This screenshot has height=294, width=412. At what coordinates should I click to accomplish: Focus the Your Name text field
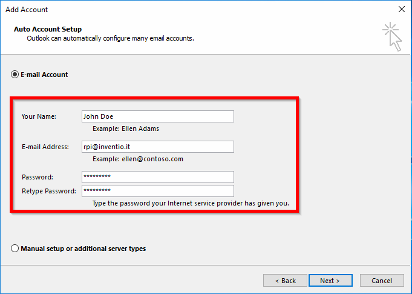(x=157, y=116)
